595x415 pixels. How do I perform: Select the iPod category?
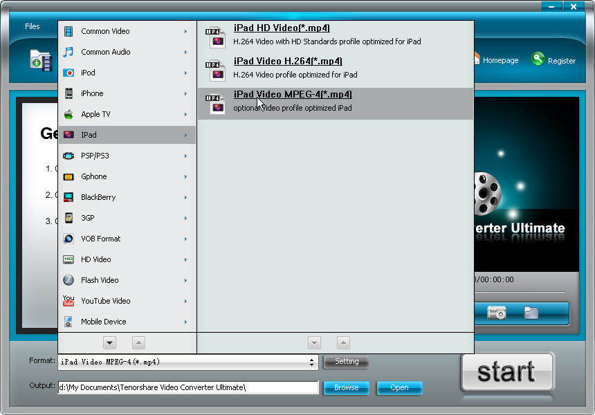127,73
